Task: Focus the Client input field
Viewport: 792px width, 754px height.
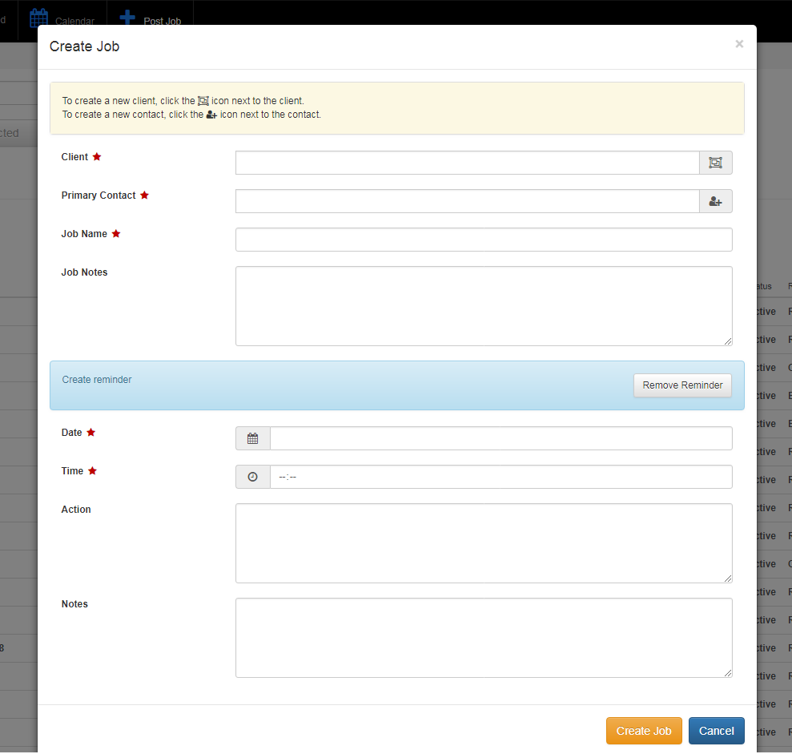Action: pos(467,163)
